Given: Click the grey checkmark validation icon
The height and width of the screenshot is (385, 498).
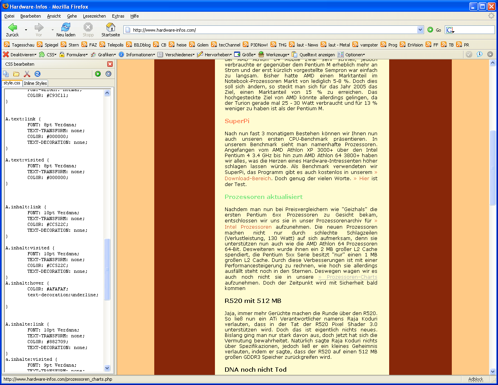Looking at the screenshot, I should (x=469, y=54).
